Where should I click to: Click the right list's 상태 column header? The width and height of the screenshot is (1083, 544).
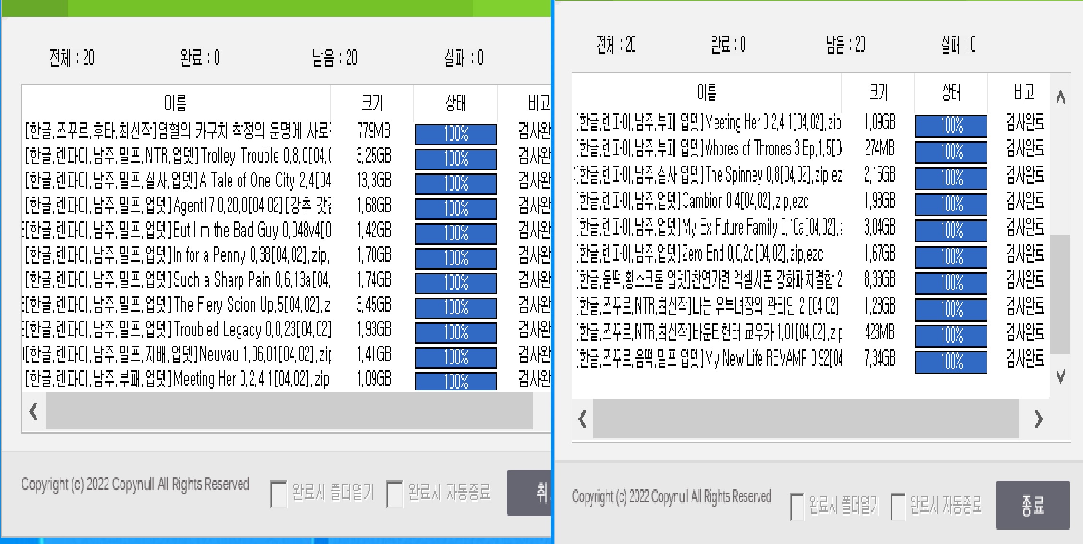(x=951, y=92)
